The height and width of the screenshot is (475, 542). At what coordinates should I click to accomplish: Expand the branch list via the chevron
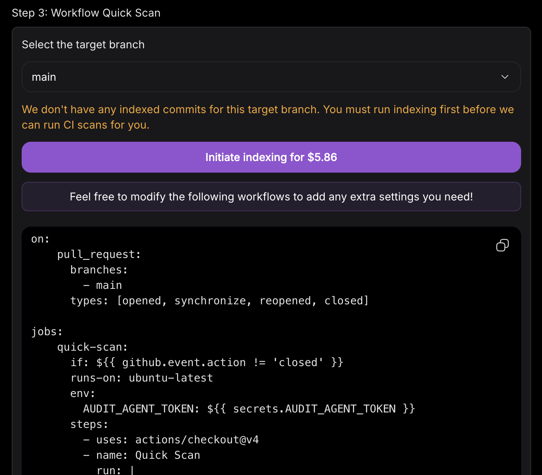[505, 77]
